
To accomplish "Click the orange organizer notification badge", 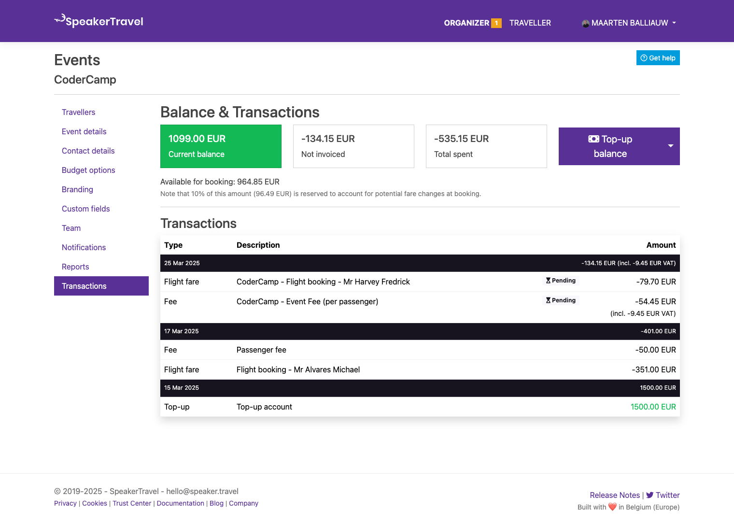I will [496, 23].
